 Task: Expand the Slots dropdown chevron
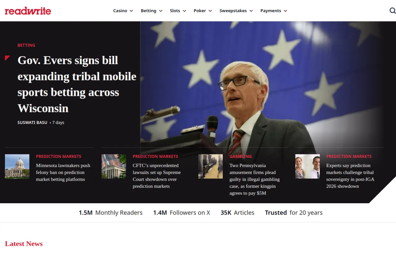tap(184, 11)
